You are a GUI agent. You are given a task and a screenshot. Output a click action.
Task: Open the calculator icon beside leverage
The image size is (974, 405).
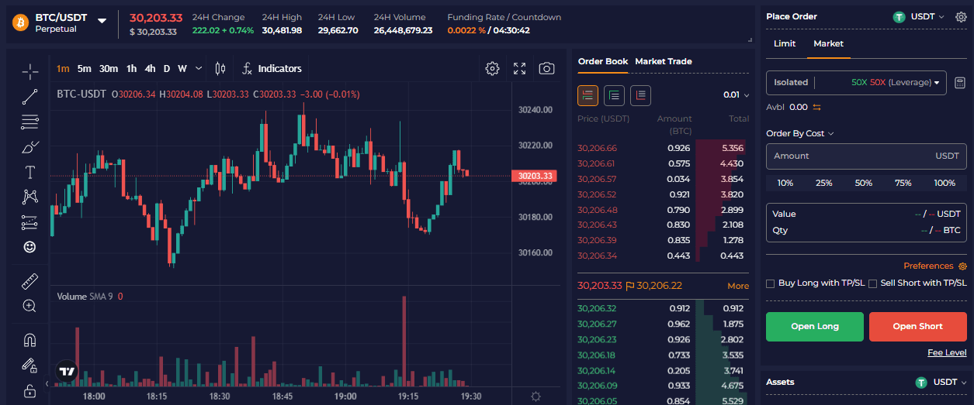pos(960,83)
